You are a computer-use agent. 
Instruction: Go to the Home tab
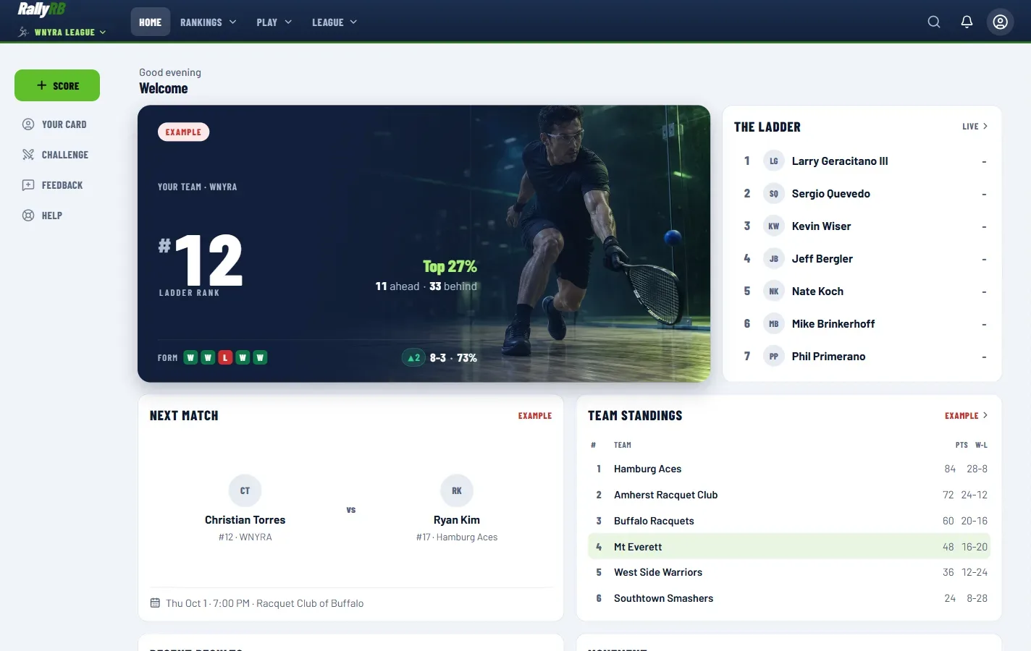pos(150,22)
